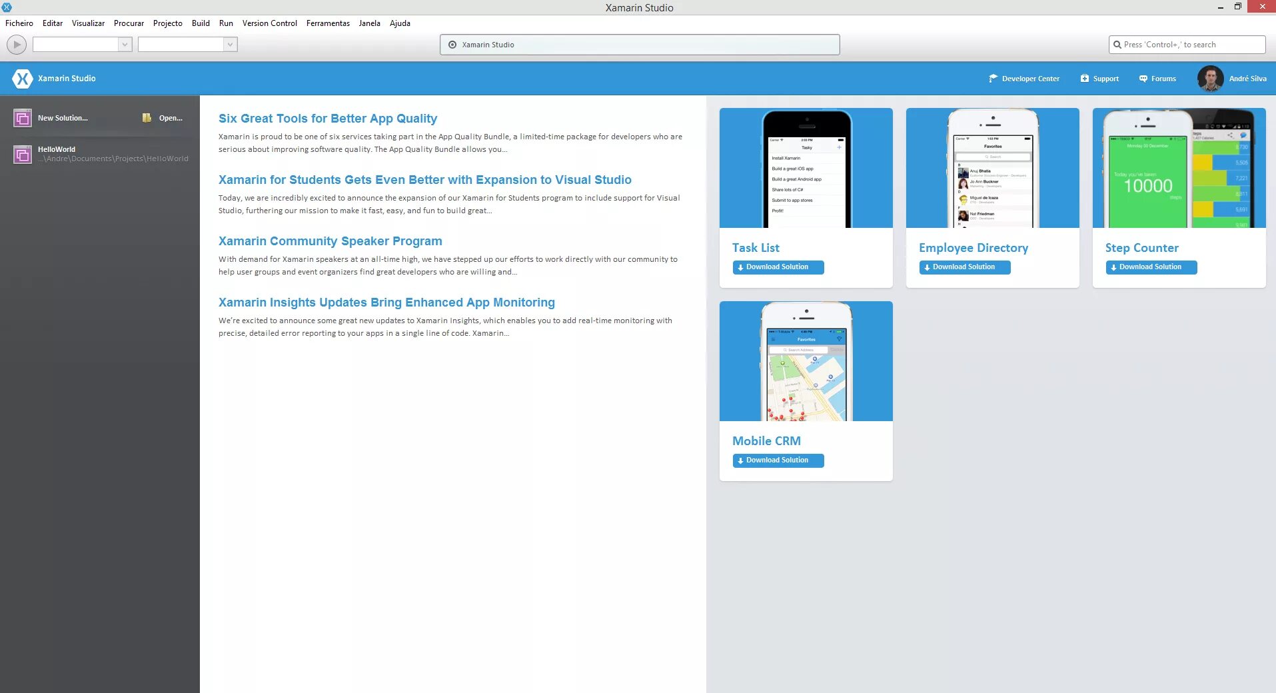Click the Open folder icon
The height and width of the screenshot is (693, 1276).
(147, 118)
